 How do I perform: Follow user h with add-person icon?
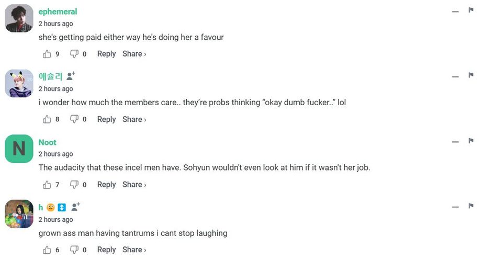pos(76,207)
